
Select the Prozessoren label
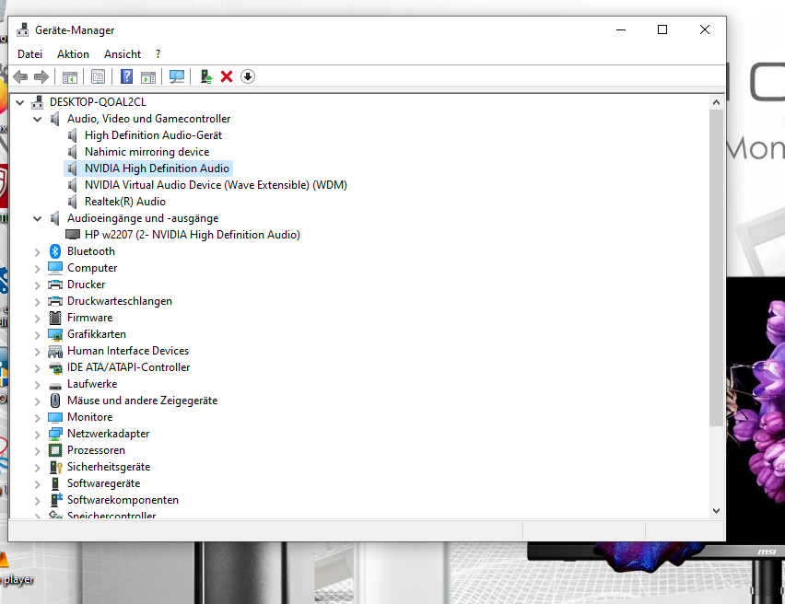pyautogui.click(x=96, y=450)
